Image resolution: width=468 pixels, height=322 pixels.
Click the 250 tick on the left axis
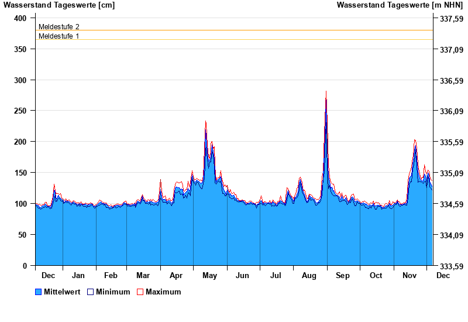coord(20,111)
